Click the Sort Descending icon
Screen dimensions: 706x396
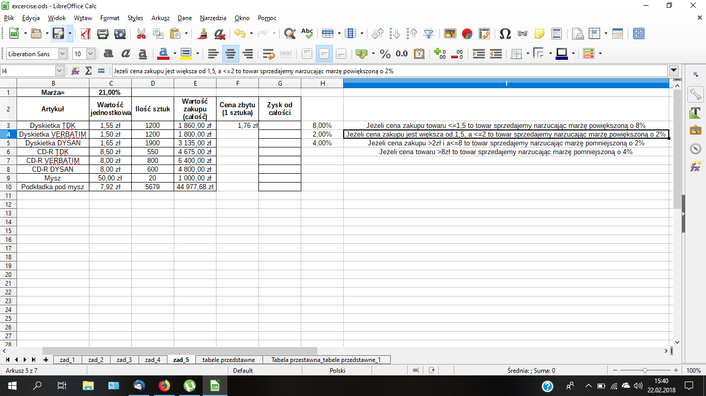[412, 34]
